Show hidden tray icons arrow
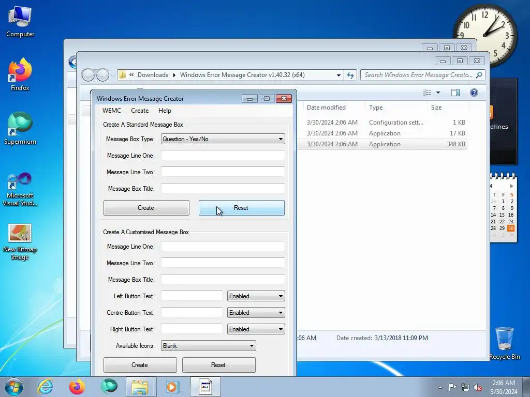This screenshot has width=530, height=397. point(440,387)
